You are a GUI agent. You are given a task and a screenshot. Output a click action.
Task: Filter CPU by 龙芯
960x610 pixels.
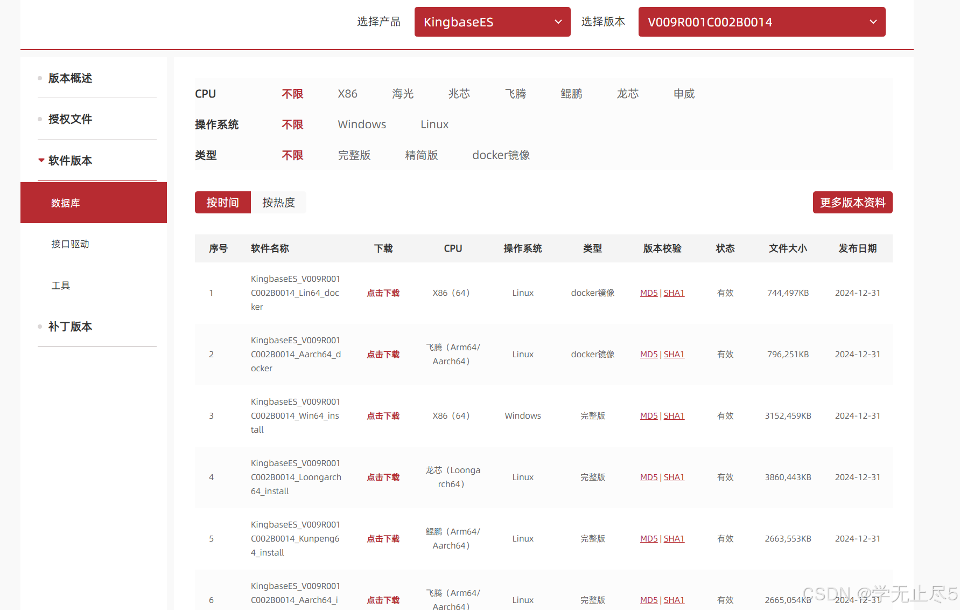(x=628, y=94)
